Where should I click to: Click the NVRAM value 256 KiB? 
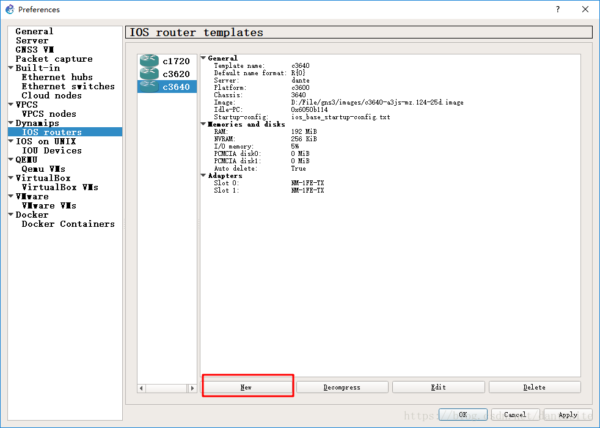[304, 139]
